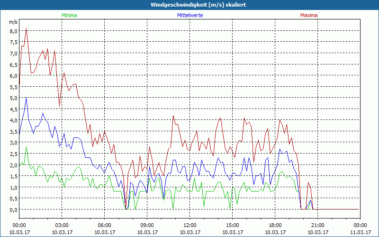Image resolution: width=379 pixels, height=237 pixels.
Task: Click the 15:00 time axis label
Action: (233, 226)
